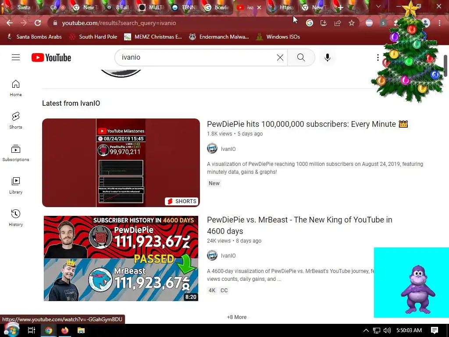Image resolution: width=449 pixels, height=337 pixels.
Task: Switch to the TENNI tab
Action: (x=184, y=7)
